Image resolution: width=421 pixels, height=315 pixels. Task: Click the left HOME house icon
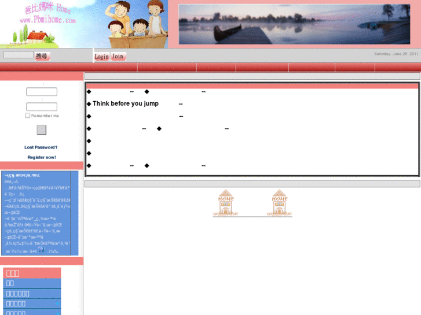pyautogui.click(x=225, y=203)
